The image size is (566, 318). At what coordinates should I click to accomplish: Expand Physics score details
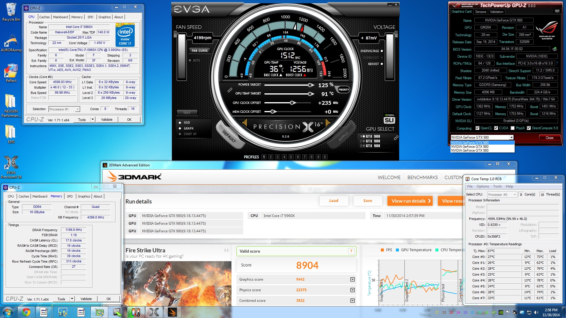coord(352,290)
